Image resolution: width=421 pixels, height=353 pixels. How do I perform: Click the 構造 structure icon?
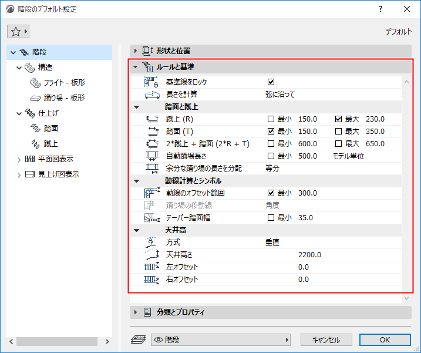29,68
